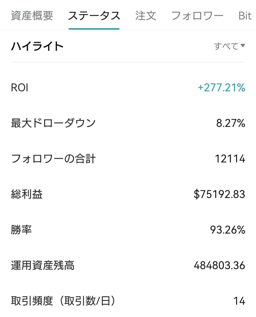Viewport: 256px width, 317px height.
Task: Click the 取引頻度（取引数/日） row label
Action: tap(63, 301)
